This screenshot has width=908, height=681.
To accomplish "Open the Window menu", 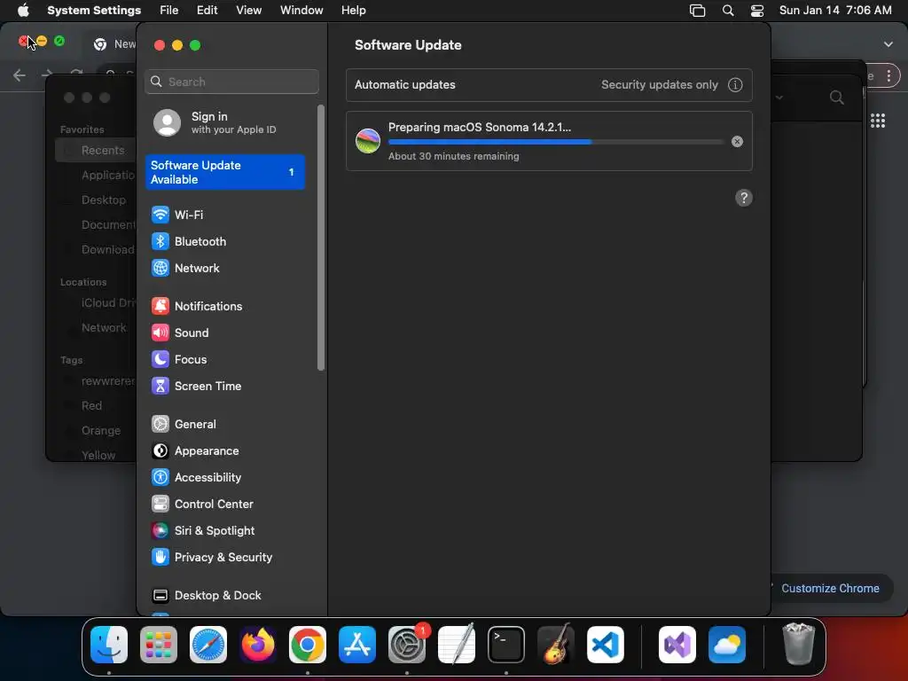I will pyautogui.click(x=301, y=11).
